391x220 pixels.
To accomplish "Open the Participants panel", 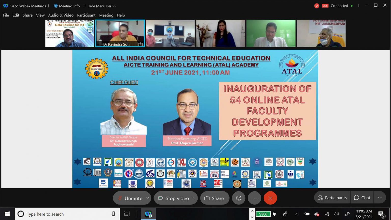I will click(332, 198).
